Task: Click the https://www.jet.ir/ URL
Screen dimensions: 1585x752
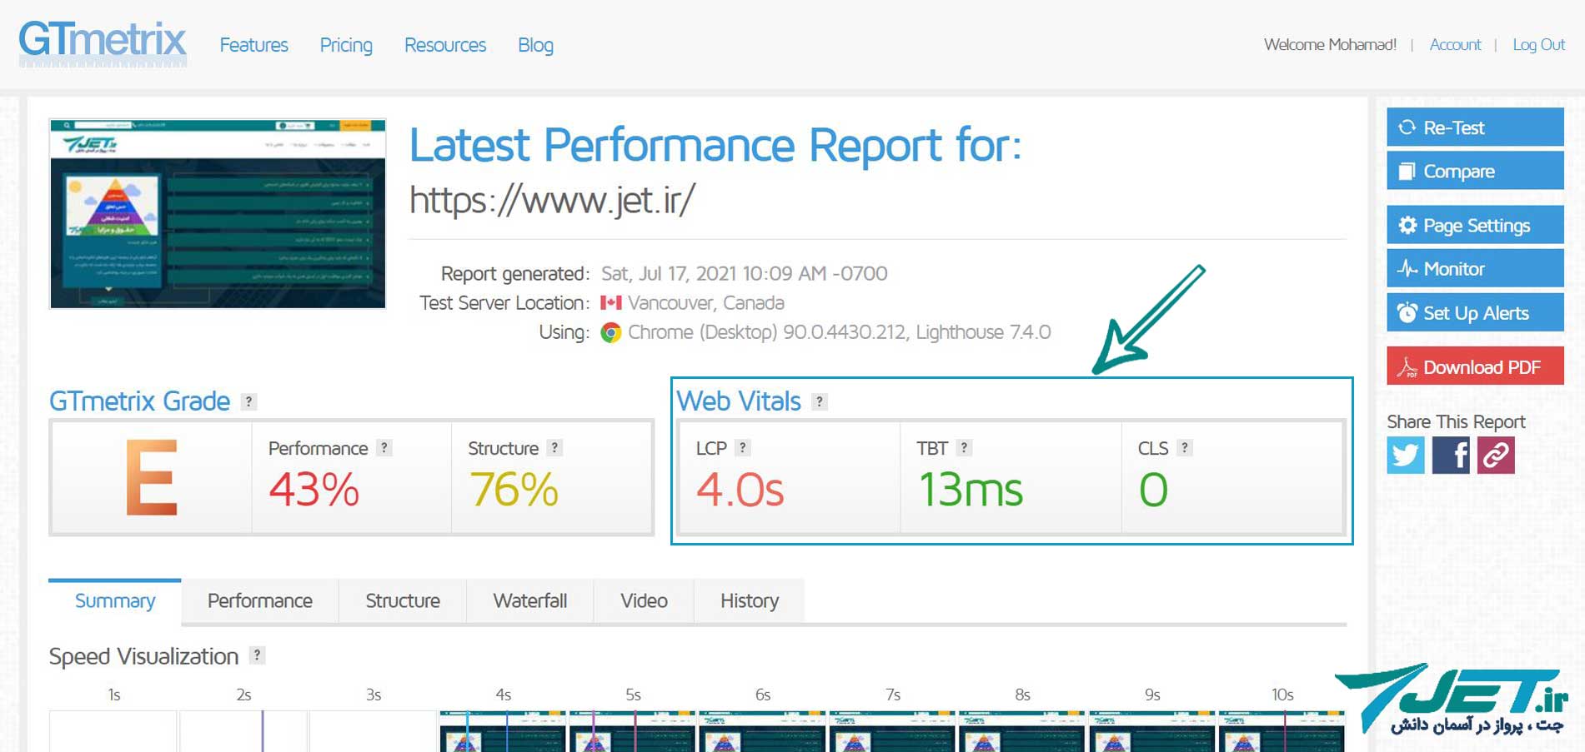Action: tap(552, 200)
